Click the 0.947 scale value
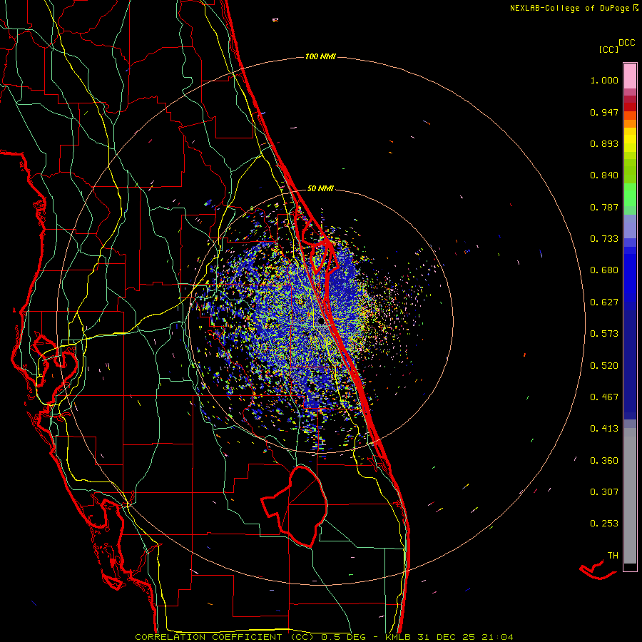 (x=604, y=112)
